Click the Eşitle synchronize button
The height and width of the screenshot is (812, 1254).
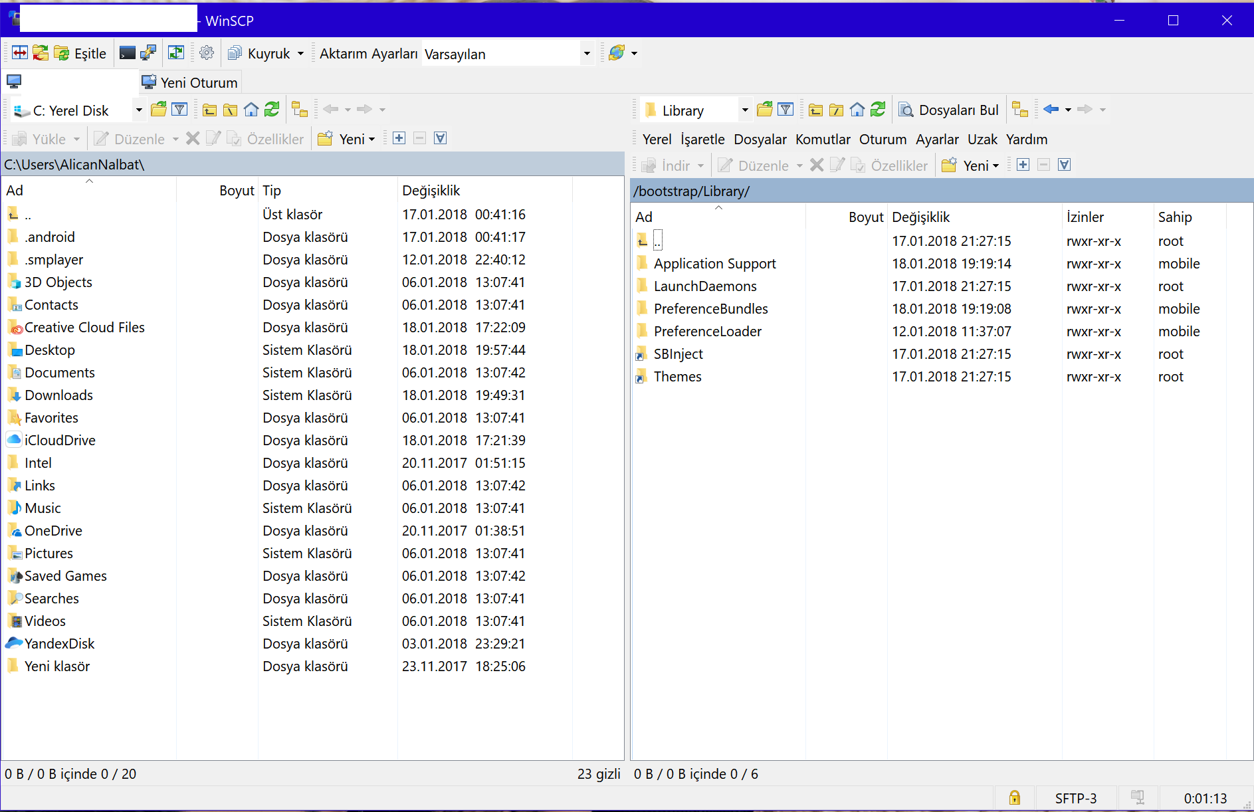[x=80, y=53]
